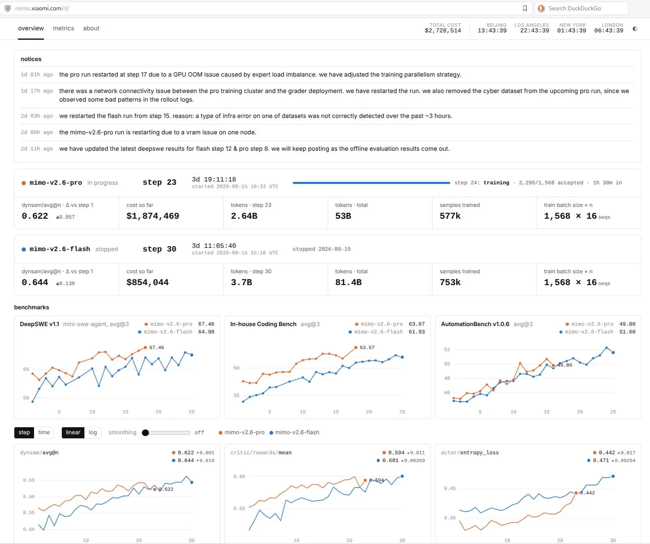
Task: Click the In-house Coding Bench chart title
Action: (263, 324)
